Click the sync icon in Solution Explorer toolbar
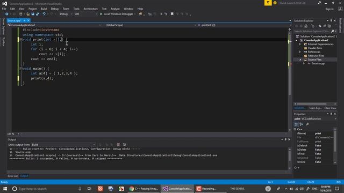The height and width of the screenshot is (193, 344). (320, 26)
